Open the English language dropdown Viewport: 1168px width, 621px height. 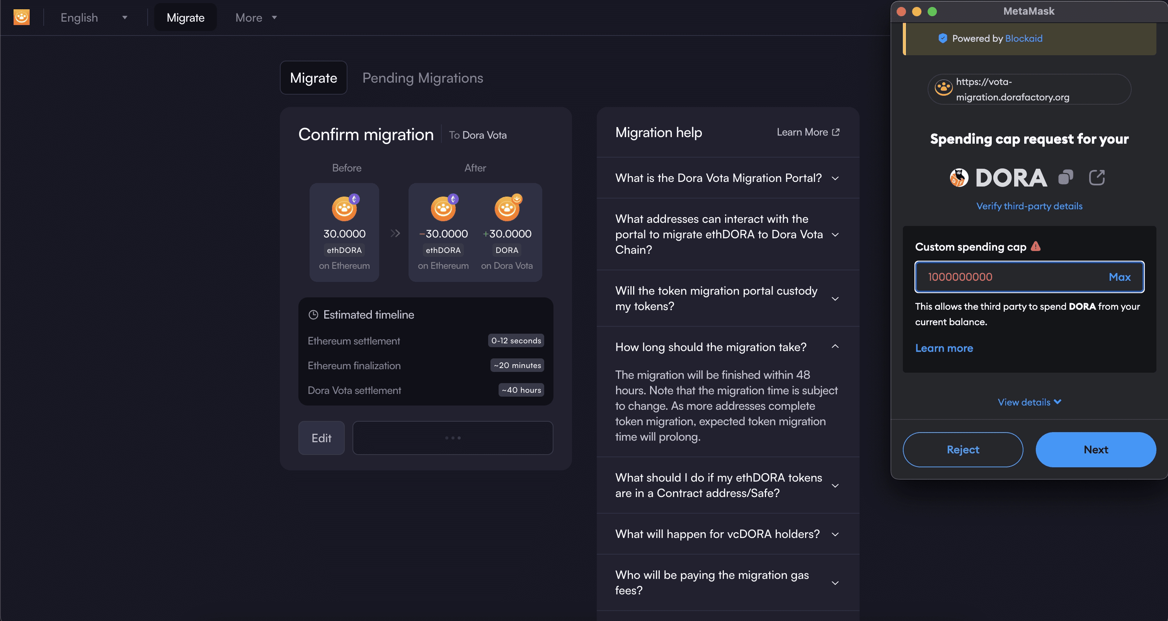tap(94, 18)
